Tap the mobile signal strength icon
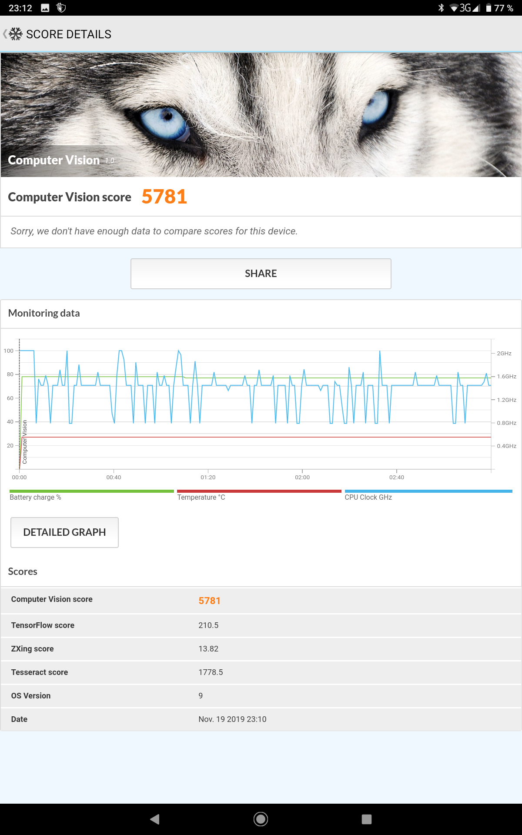 coord(476,8)
